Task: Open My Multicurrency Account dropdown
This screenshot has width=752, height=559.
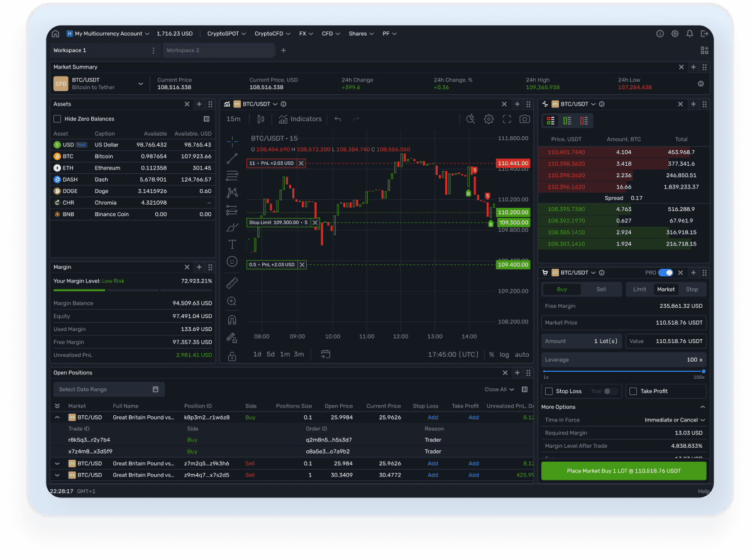Action: click(108, 33)
